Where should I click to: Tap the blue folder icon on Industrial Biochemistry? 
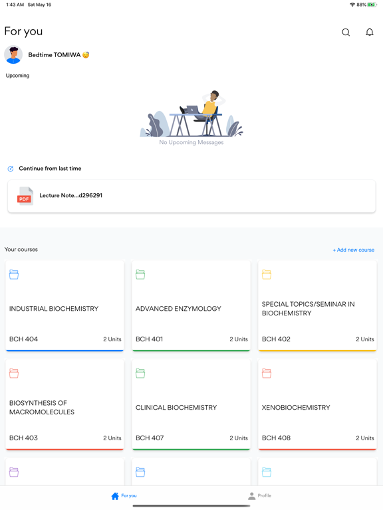[14, 274]
